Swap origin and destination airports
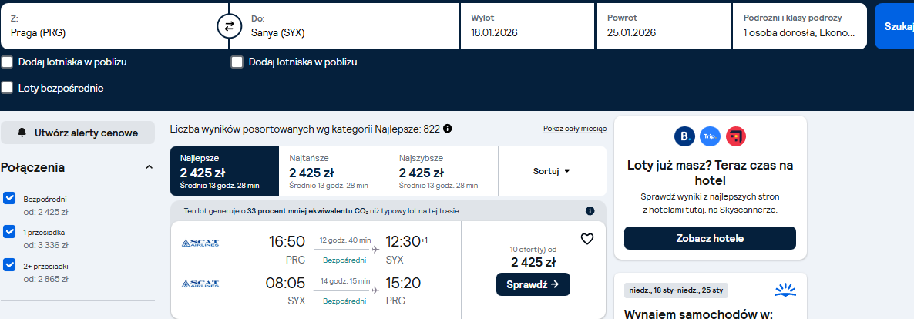The width and height of the screenshot is (914, 319). tap(228, 26)
